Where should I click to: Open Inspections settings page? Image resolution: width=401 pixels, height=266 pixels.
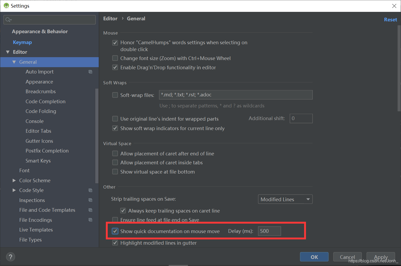coord(32,200)
